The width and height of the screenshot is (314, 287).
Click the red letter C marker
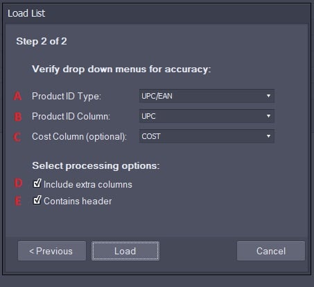[x=17, y=137]
